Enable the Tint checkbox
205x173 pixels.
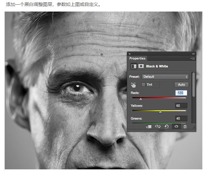click(143, 85)
